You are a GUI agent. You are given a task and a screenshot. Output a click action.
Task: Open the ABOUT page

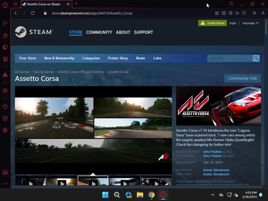(x=123, y=32)
